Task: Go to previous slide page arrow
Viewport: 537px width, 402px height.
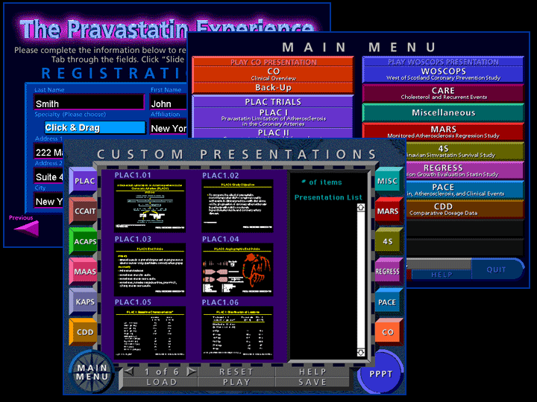Action: 130,371
